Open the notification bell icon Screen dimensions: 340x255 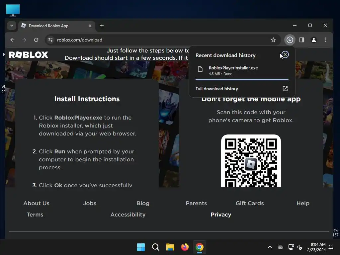(331, 247)
